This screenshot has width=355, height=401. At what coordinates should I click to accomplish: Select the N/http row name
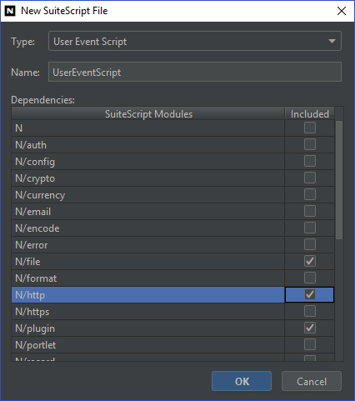(x=148, y=295)
